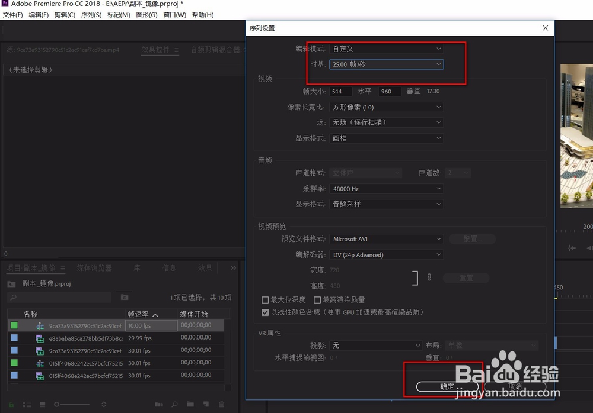
Task: Click the folder-up icon beside 副本_镜像.prproj
Action: (x=12, y=284)
